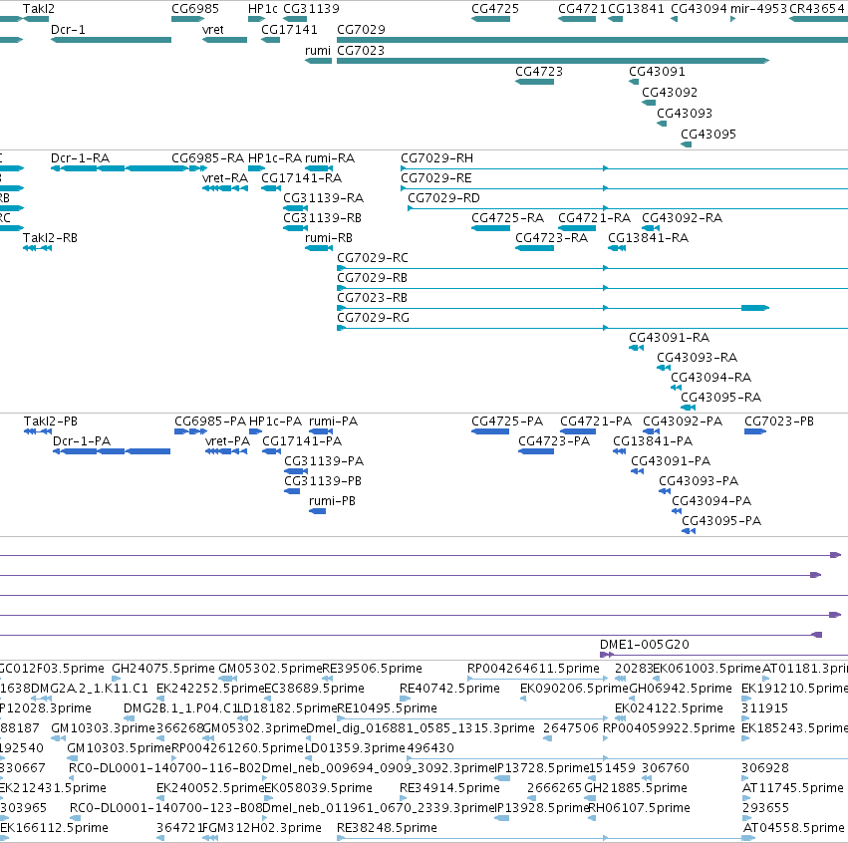Click the CG31139-PB protein label
Screen dimensions: 848x843
coord(323,481)
